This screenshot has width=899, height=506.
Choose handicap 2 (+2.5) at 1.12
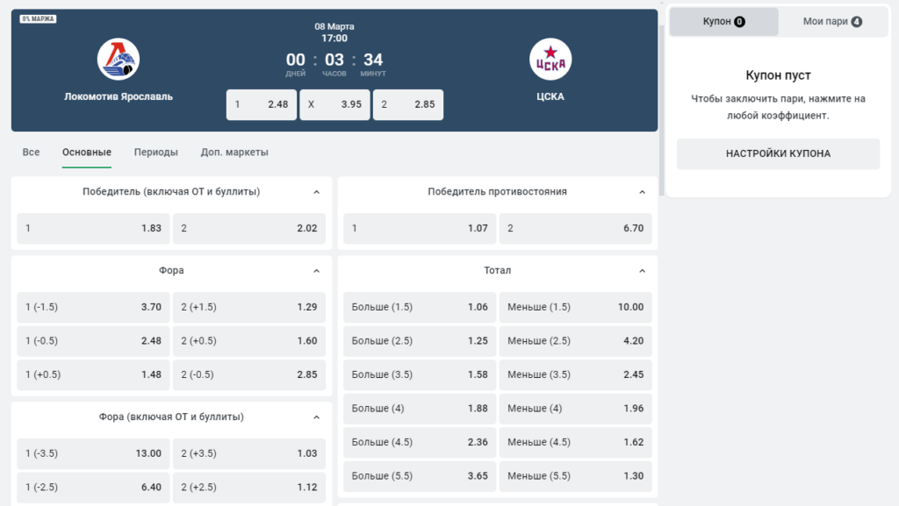249,488
